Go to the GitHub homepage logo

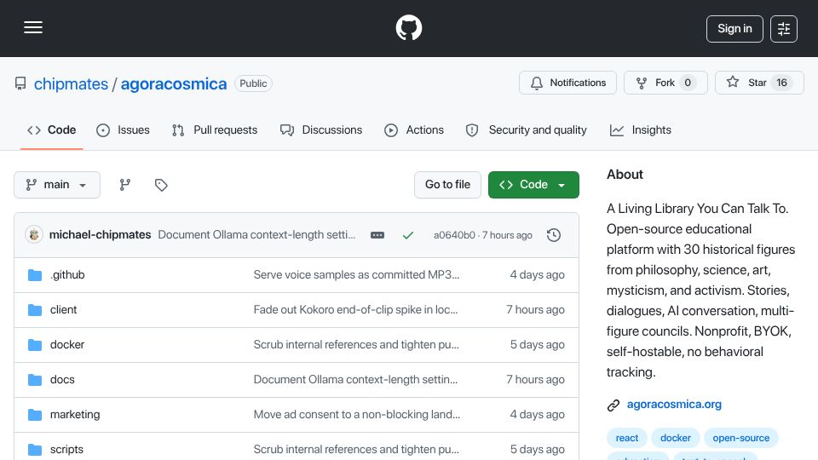coord(408,27)
